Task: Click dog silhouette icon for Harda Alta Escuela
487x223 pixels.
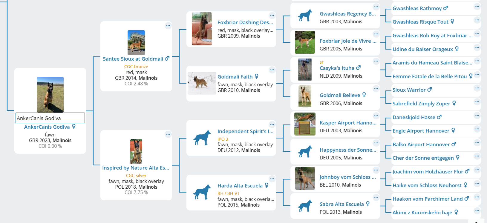Action: (x=202, y=192)
